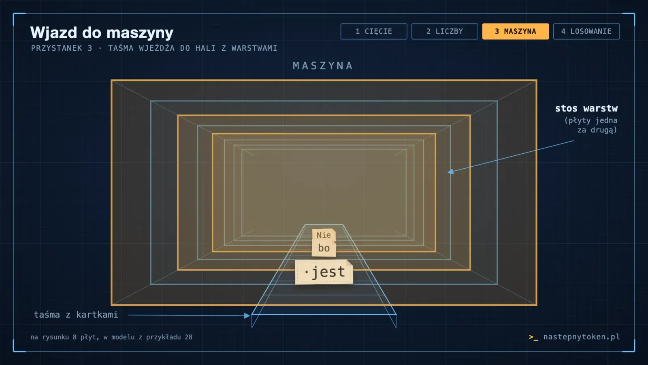Click the 'bo' token card
The height and width of the screenshot is (365, 648).
pos(324,248)
